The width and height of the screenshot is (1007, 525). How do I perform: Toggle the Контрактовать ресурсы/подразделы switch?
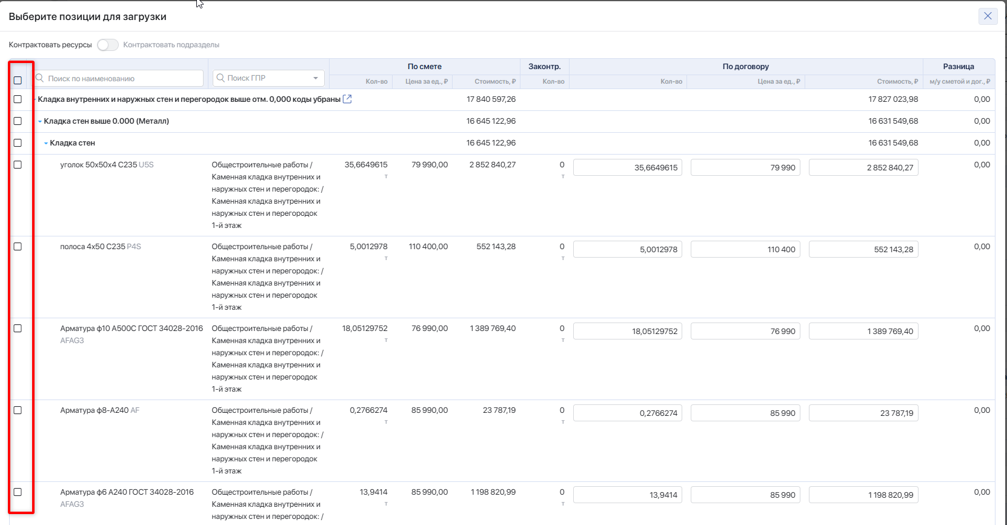(x=108, y=45)
